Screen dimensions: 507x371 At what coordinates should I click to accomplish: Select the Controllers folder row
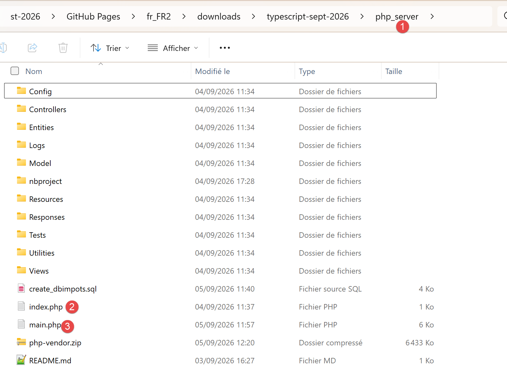pyautogui.click(x=220, y=109)
